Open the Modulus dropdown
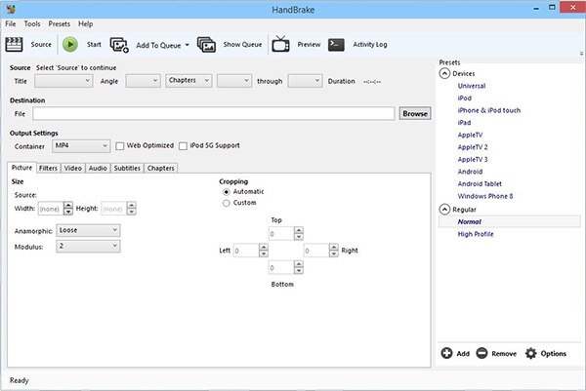Screen dimensions: 586x391 (x=88, y=246)
